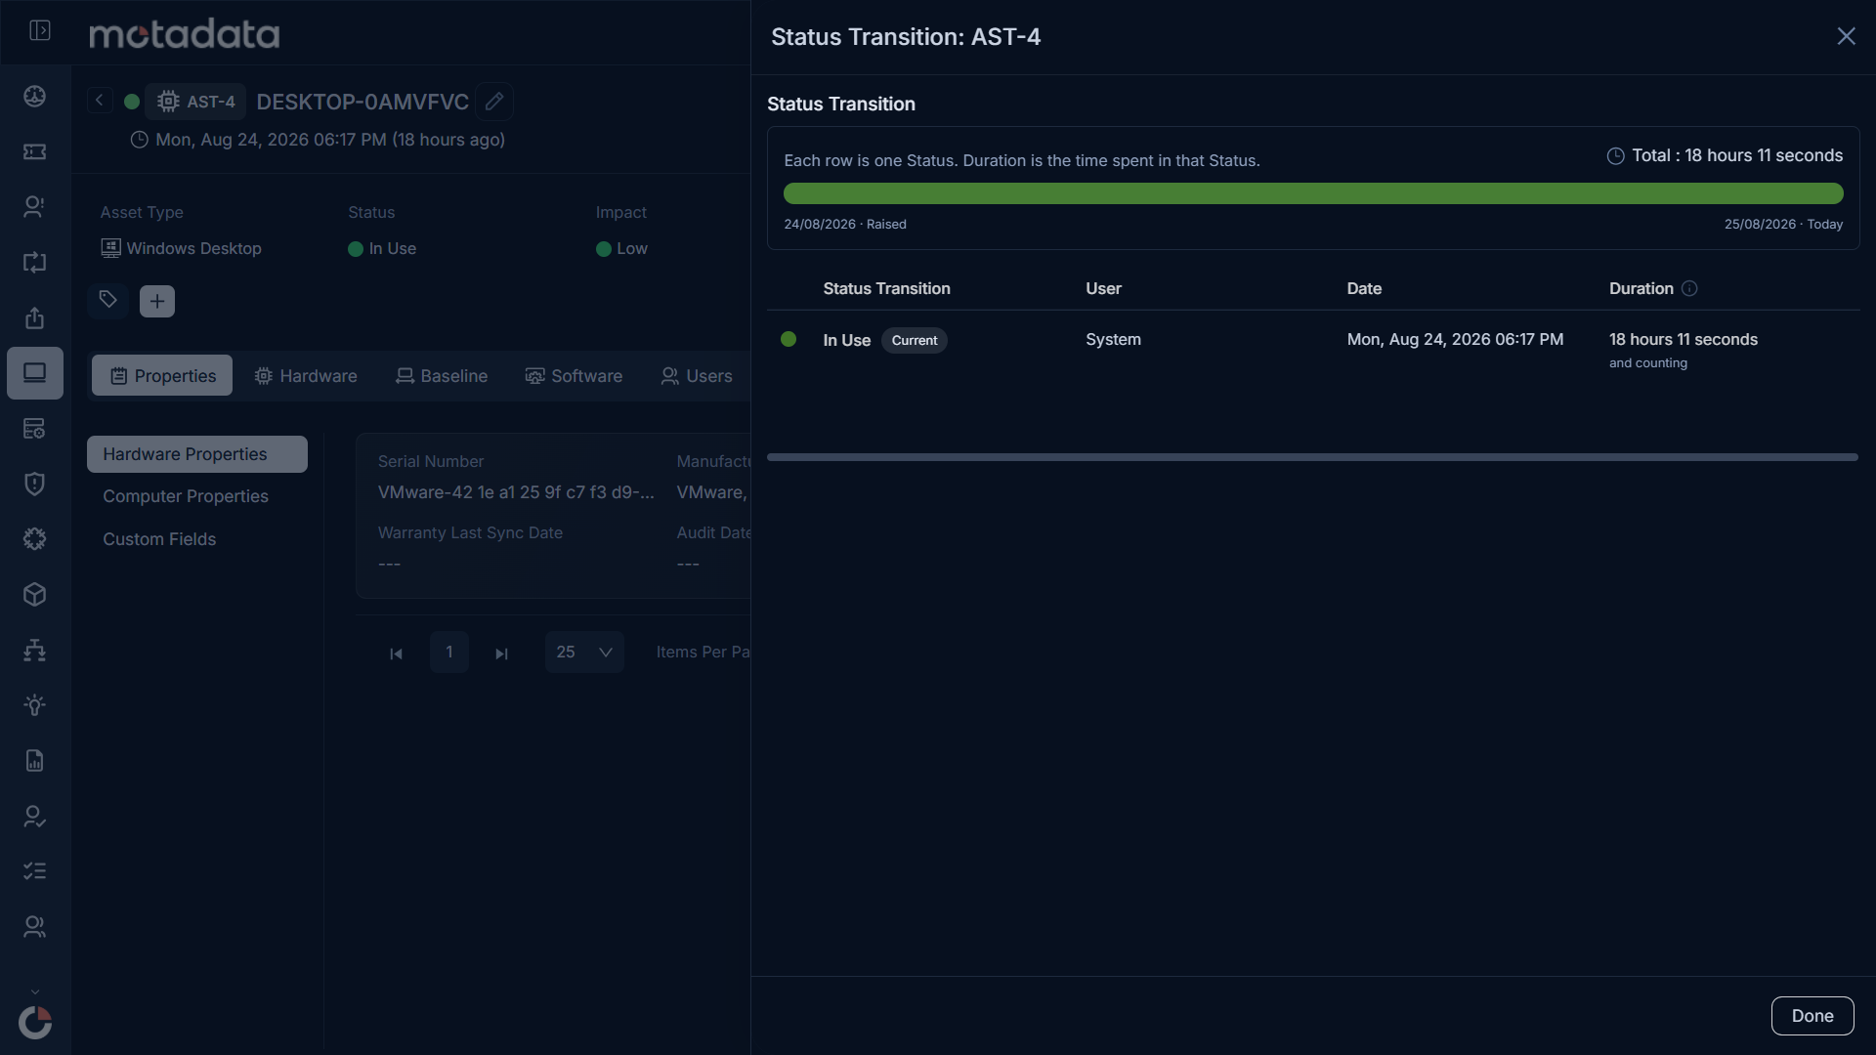The image size is (1876, 1055).
Task: Switch to the Users tab
Action: point(697,376)
